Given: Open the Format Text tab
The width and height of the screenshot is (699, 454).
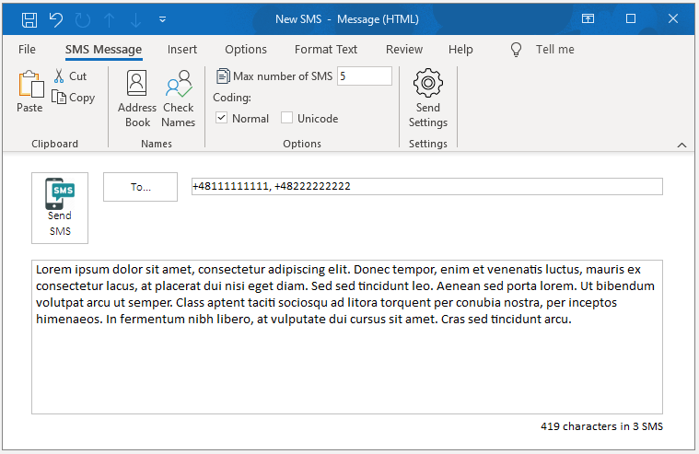Looking at the screenshot, I should pyautogui.click(x=326, y=49).
